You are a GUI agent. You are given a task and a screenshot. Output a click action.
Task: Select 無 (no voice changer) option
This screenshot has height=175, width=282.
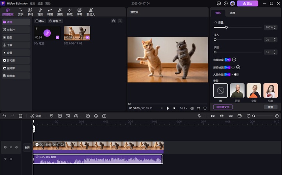[220, 91]
